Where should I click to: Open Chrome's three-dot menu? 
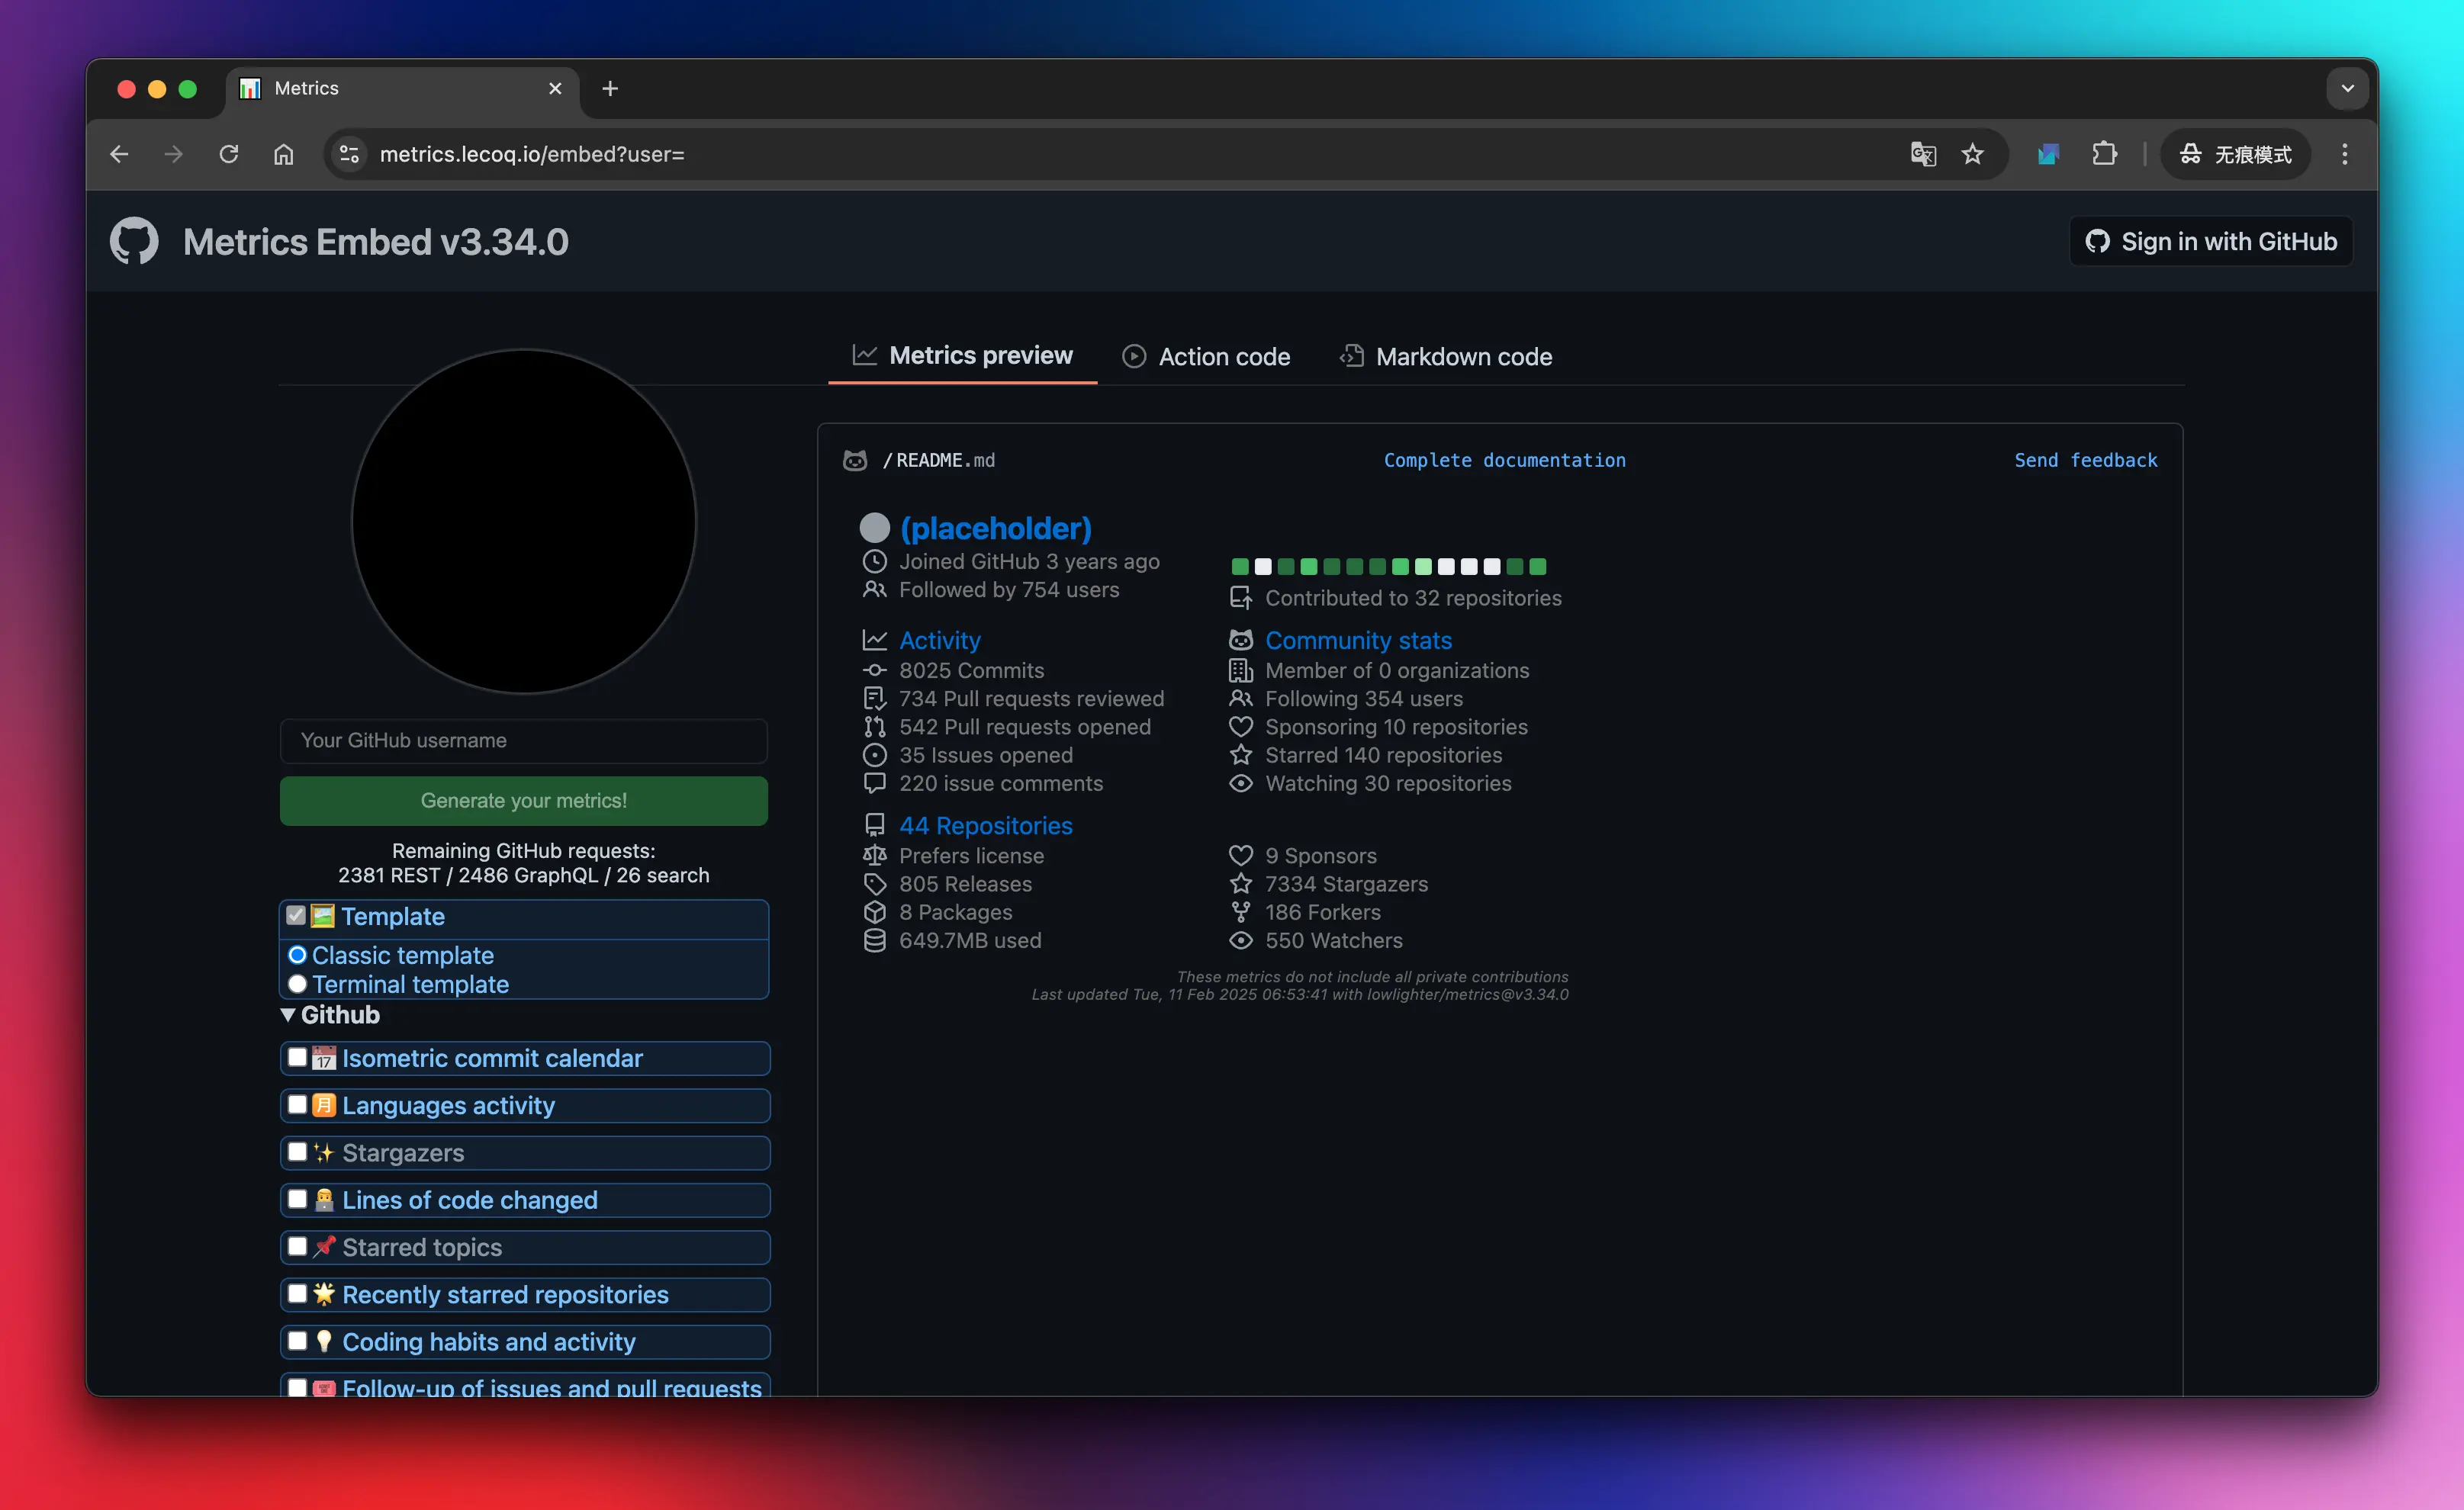(2344, 154)
